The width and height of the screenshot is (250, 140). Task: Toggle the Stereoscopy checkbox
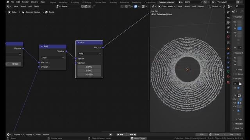tap(236, 74)
